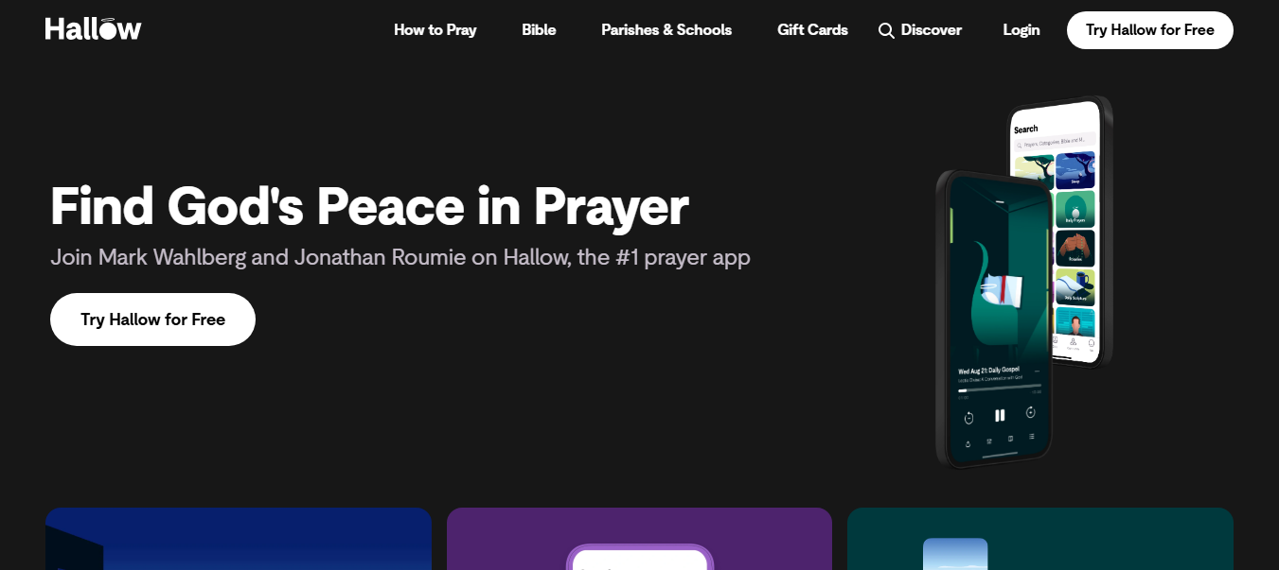Open the How to Pray menu
The image size is (1279, 570).
pos(435,30)
